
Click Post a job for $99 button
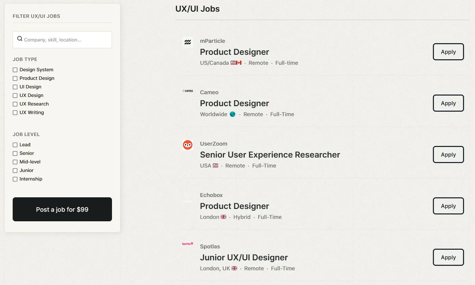coord(62,209)
